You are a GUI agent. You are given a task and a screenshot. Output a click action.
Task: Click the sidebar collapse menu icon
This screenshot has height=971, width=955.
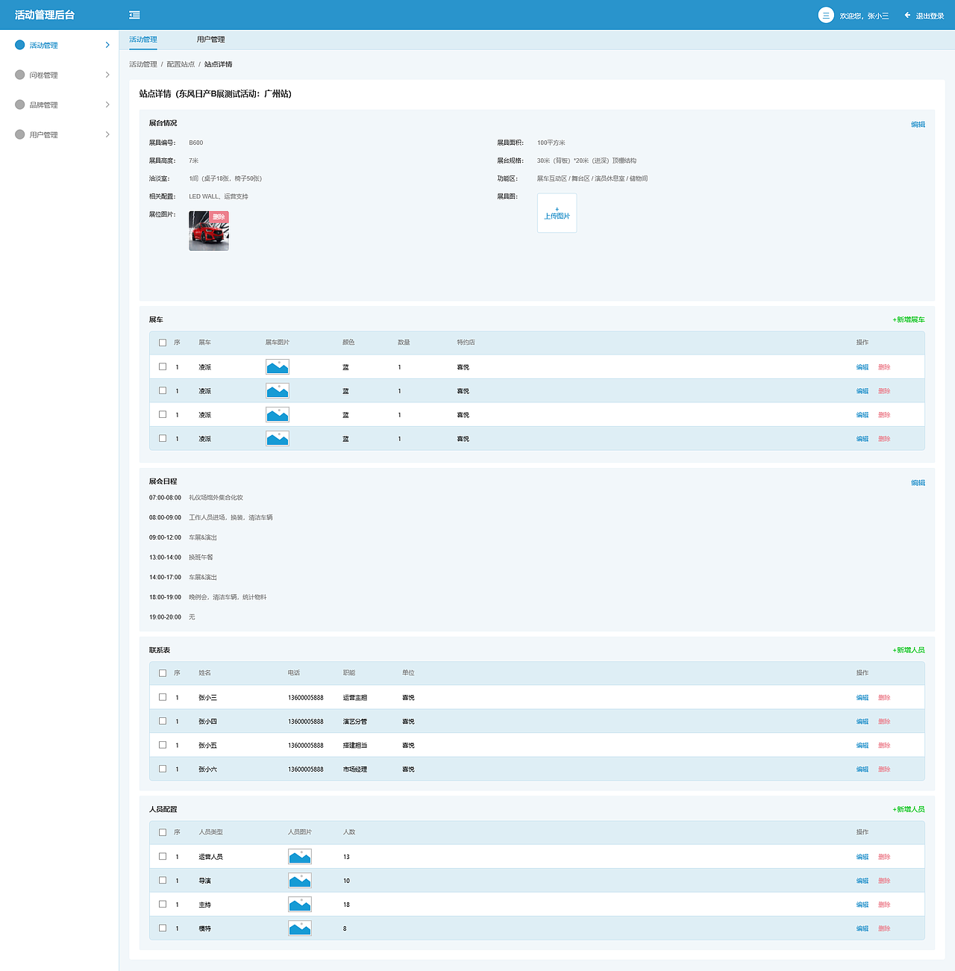pyautogui.click(x=134, y=15)
